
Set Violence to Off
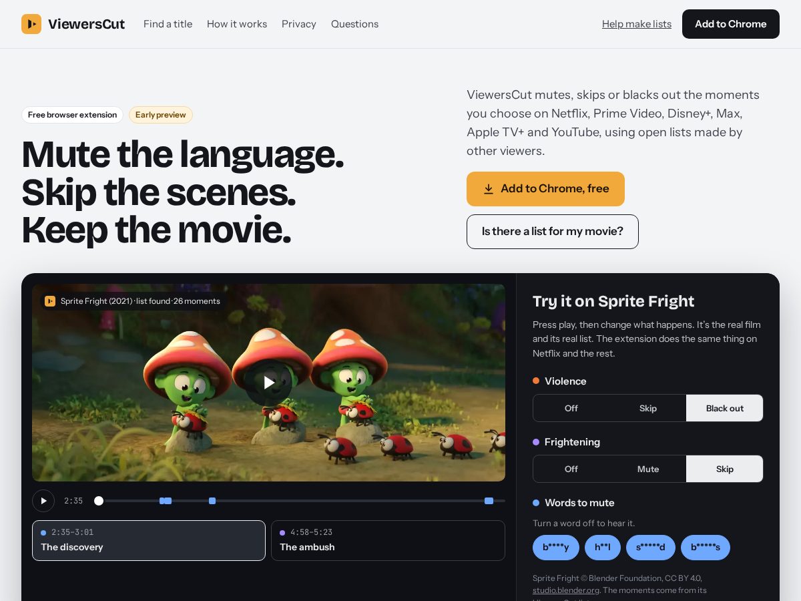(x=571, y=408)
